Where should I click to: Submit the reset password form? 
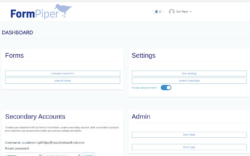pyautogui.click(x=89, y=155)
